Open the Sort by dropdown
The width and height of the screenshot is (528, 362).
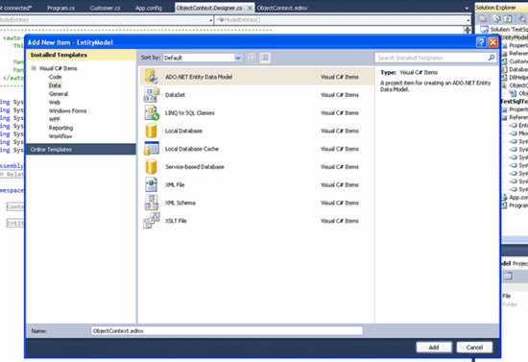(238, 58)
